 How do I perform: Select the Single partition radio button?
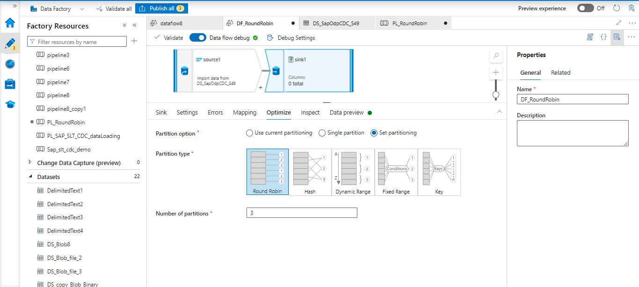click(x=322, y=133)
